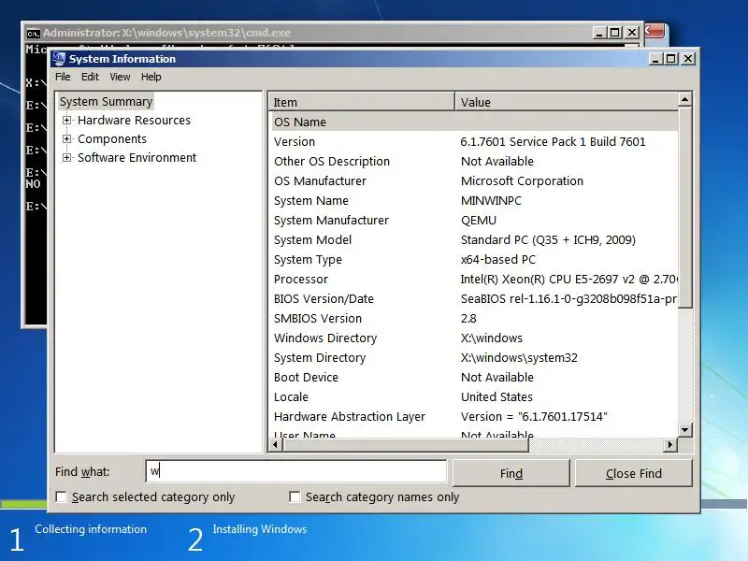Select Hardware Resources label in tree

coord(134,121)
